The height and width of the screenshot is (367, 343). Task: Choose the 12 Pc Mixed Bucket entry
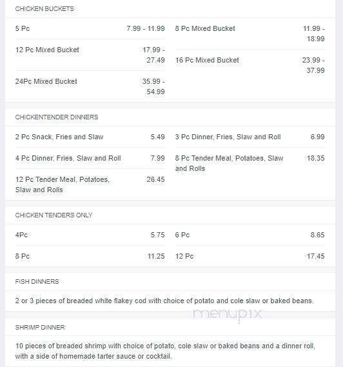(90, 55)
